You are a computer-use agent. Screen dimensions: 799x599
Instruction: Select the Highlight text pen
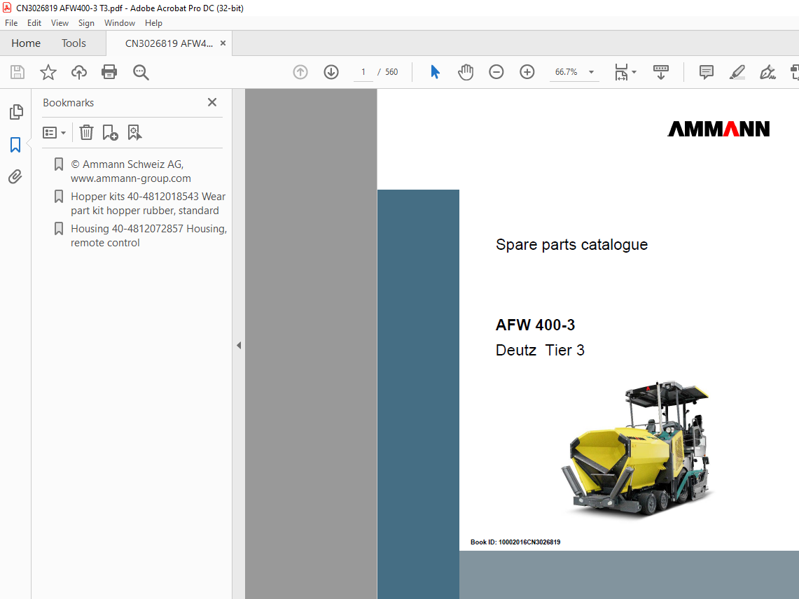point(737,72)
